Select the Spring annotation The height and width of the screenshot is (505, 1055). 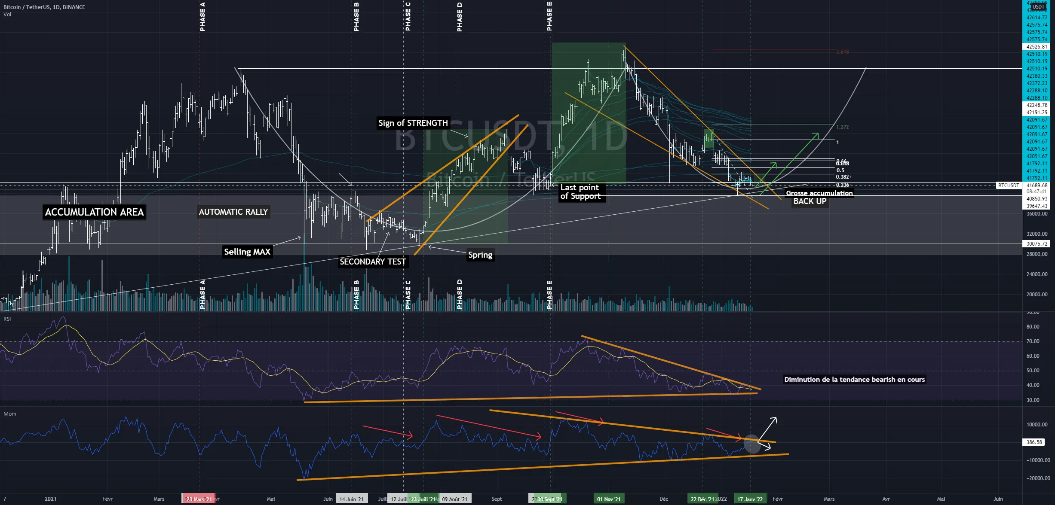pyautogui.click(x=480, y=255)
